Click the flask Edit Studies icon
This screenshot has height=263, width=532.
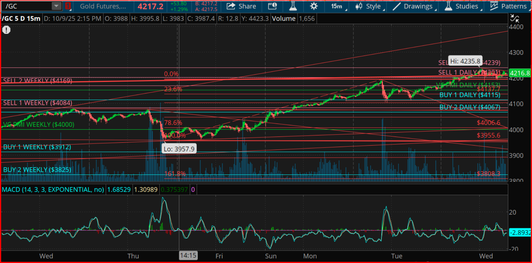293,6
